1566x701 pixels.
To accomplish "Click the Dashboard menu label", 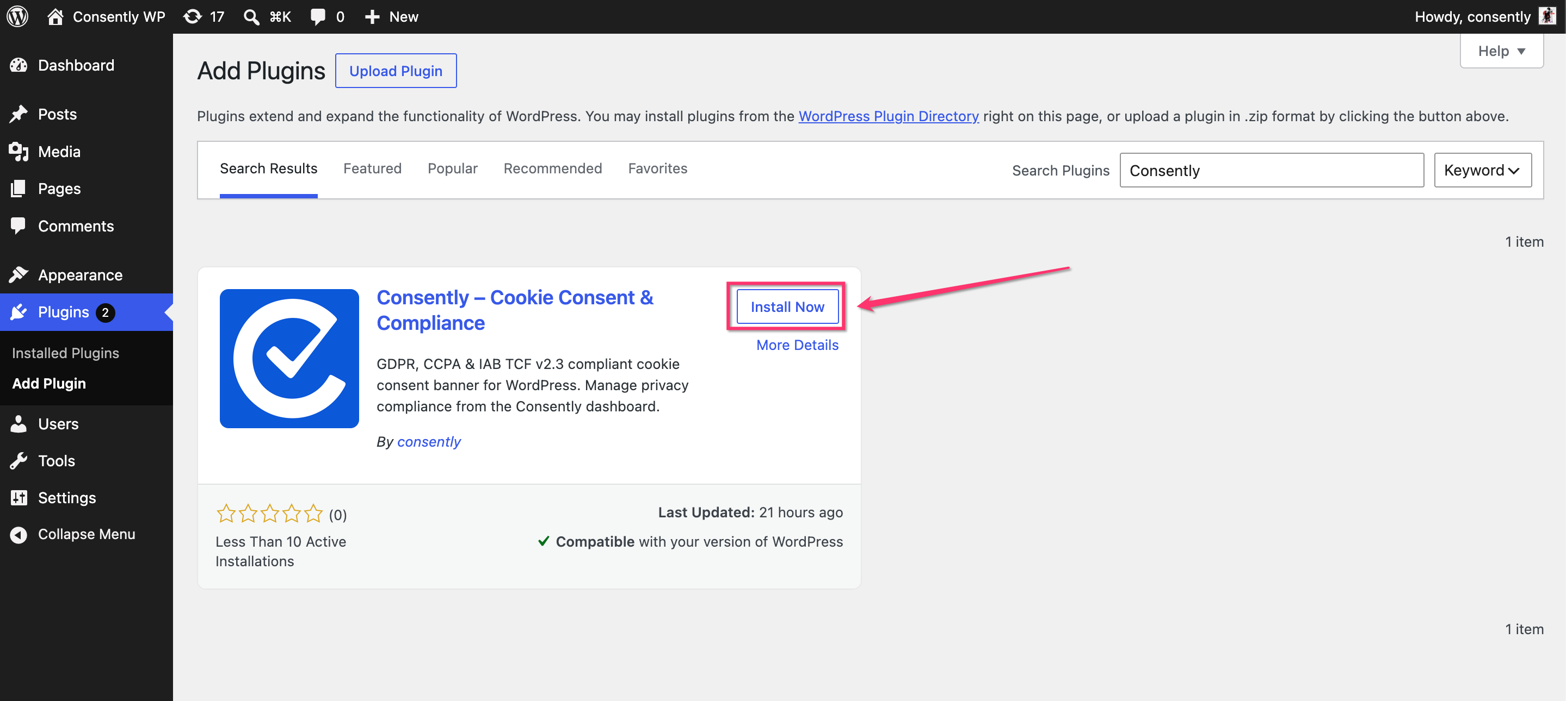I will point(76,65).
